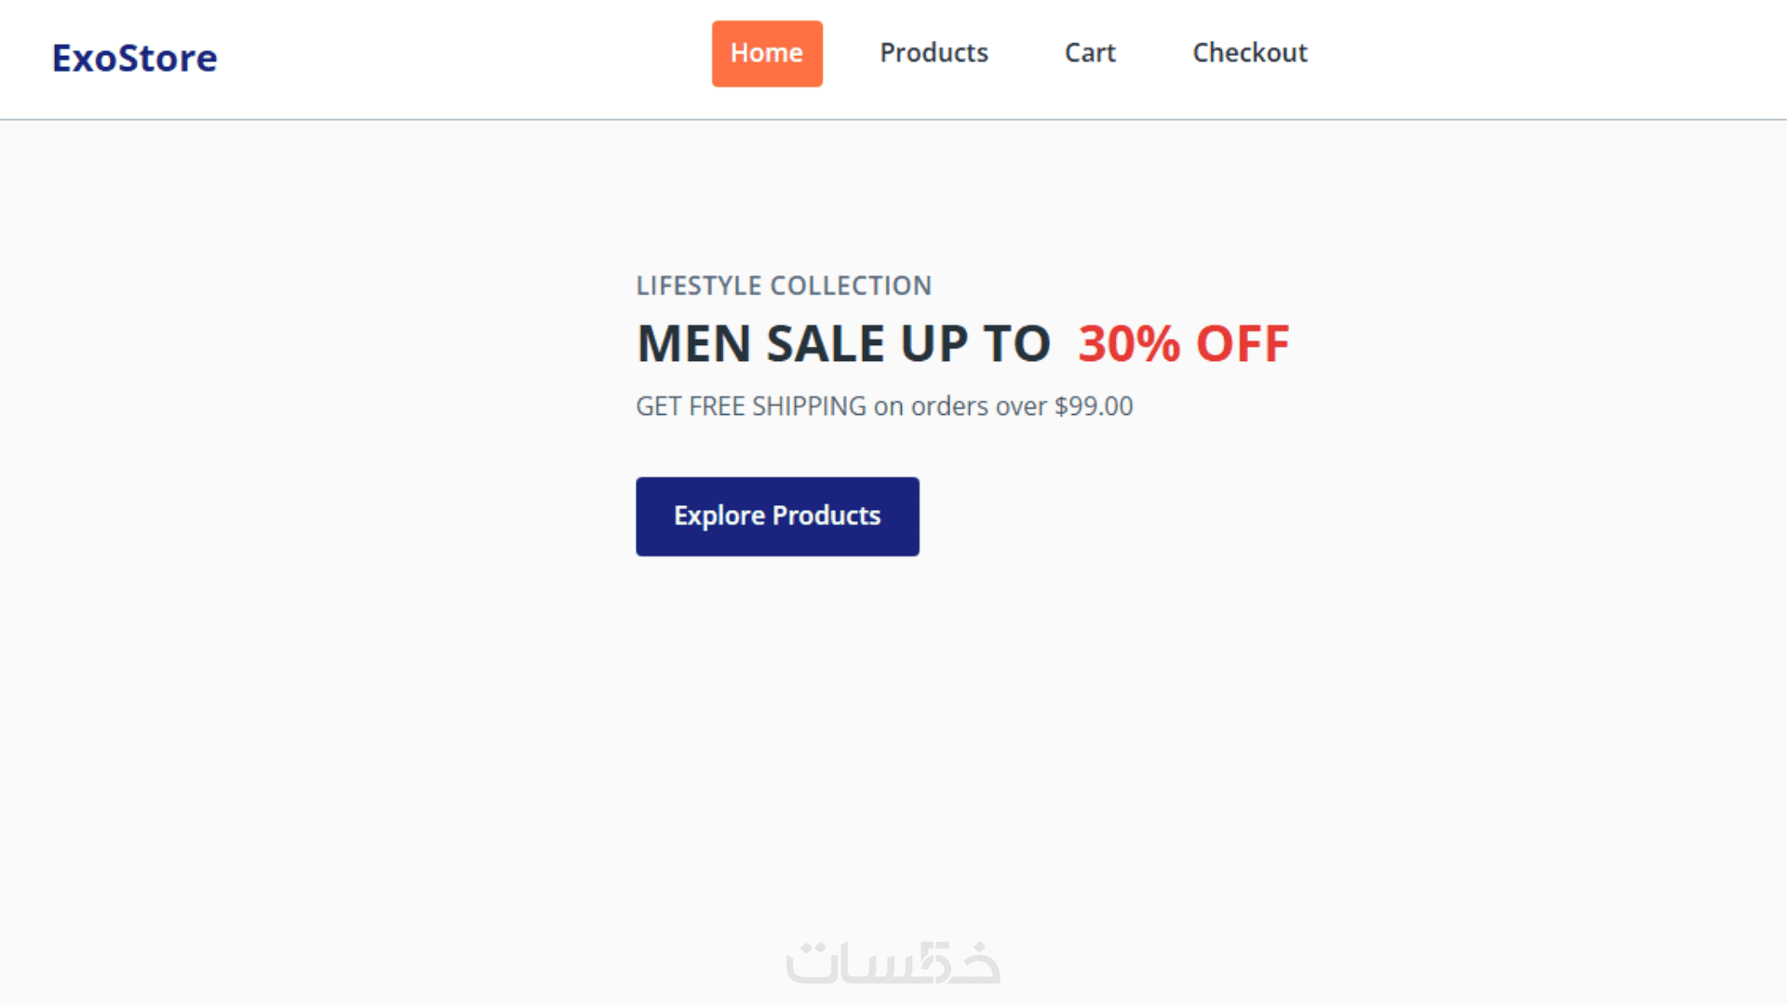Click the word SALE in headline
Image resolution: width=1787 pixels, height=1005 pixels.
click(826, 343)
